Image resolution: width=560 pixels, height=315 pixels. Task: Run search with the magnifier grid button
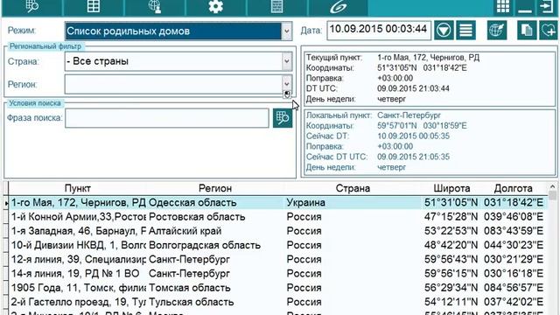(283, 118)
